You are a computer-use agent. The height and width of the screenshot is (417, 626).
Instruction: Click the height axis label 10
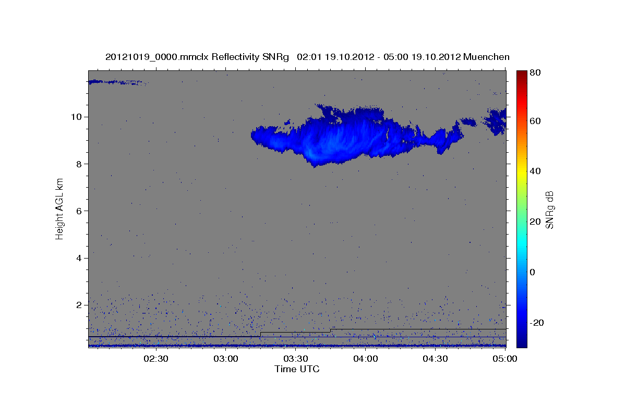77,116
